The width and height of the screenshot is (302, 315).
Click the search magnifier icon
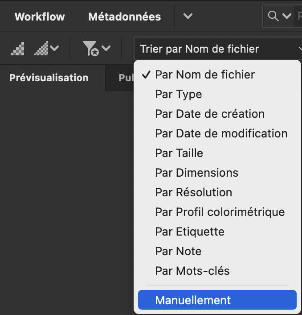273,17
